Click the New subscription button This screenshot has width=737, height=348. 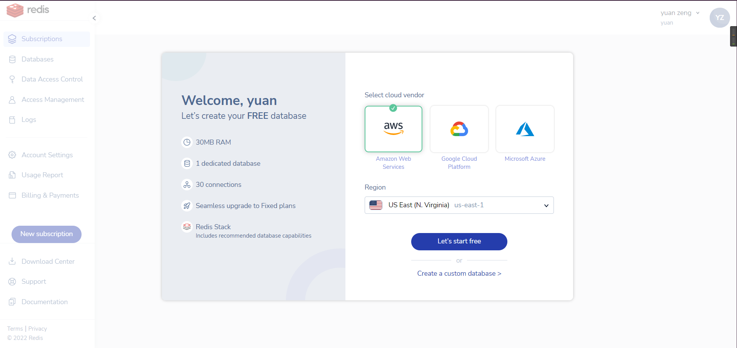pos(47,234)
